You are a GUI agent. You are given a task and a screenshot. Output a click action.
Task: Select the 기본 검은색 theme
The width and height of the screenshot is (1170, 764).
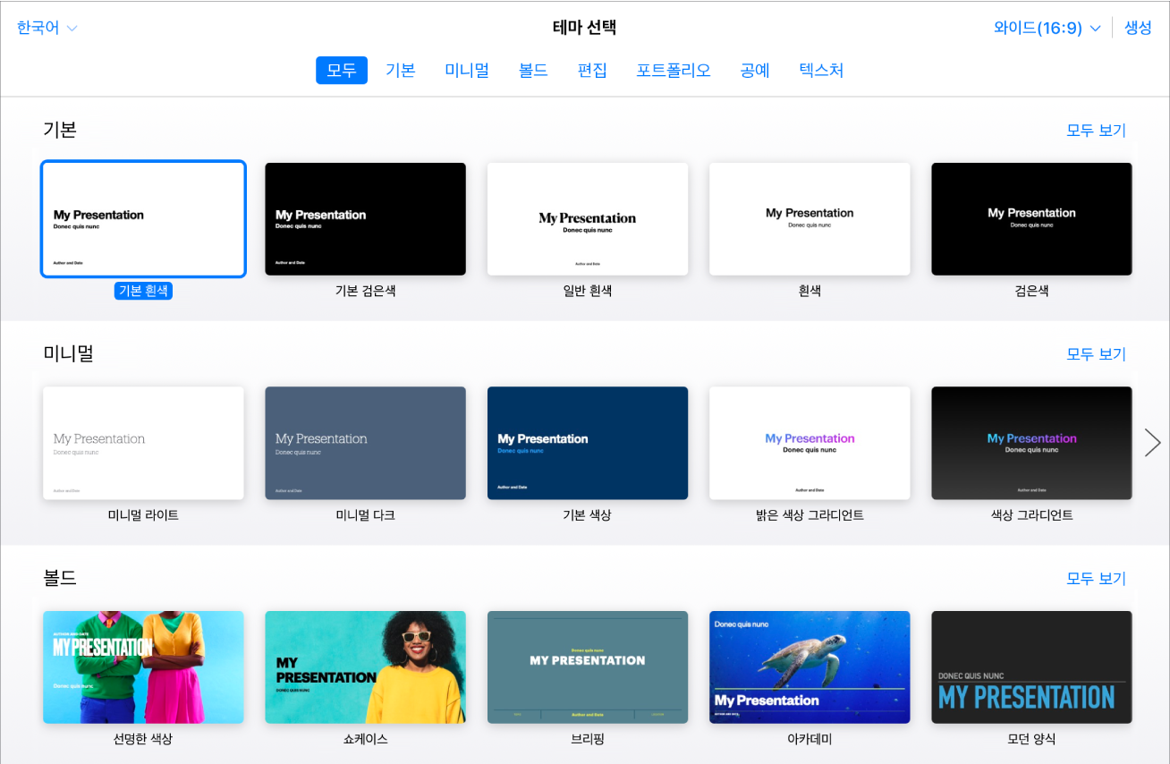(x=365, y=218)
